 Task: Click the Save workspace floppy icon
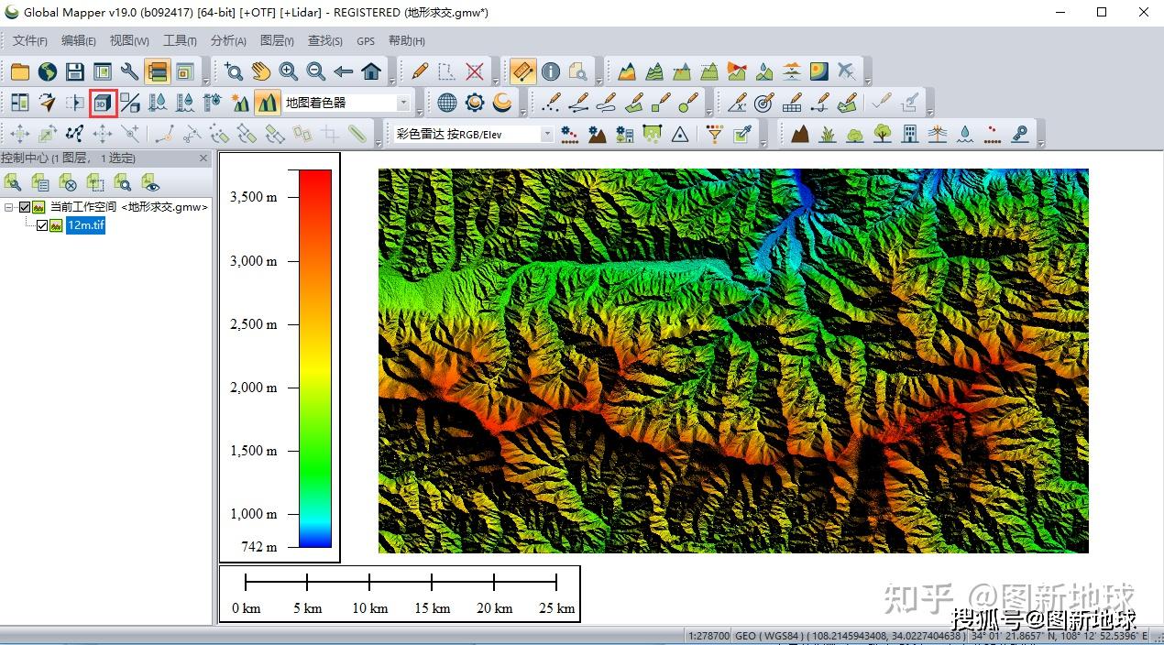pyautogui.click(x=75, y=71)
